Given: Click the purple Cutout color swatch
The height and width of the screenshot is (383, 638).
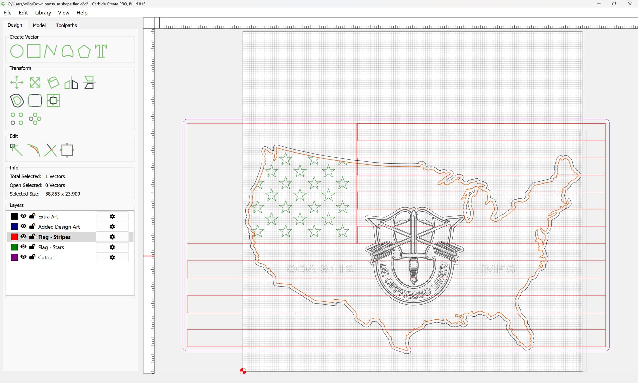Looking at the screenshot, I should coord(14,258).
